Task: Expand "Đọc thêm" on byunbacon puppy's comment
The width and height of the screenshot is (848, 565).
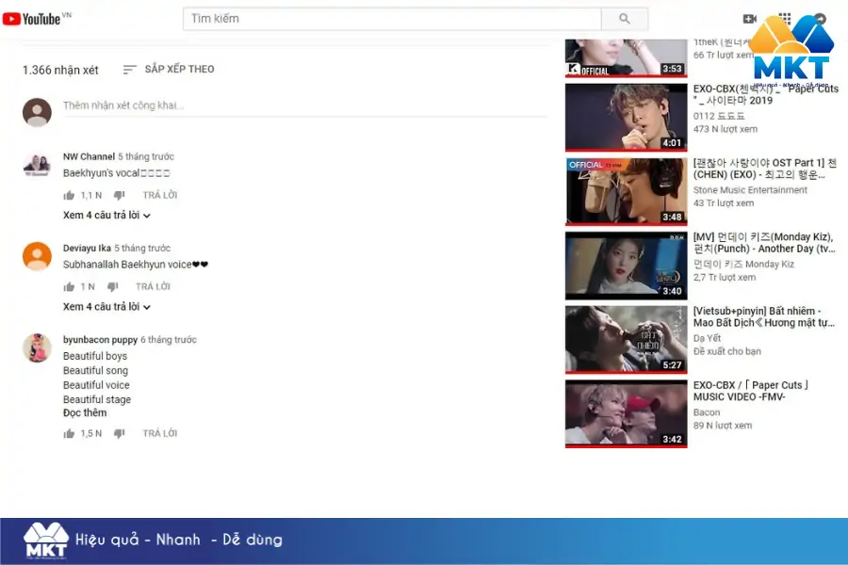Action: coord(85,412)
